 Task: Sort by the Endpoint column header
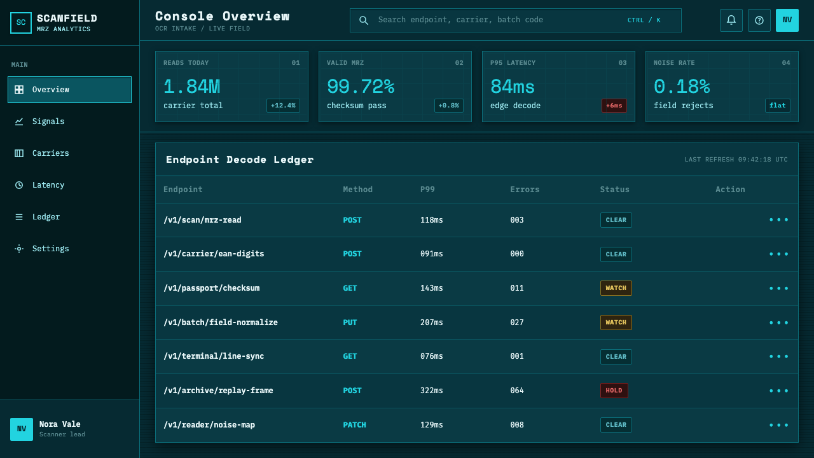tap(183, 190)
